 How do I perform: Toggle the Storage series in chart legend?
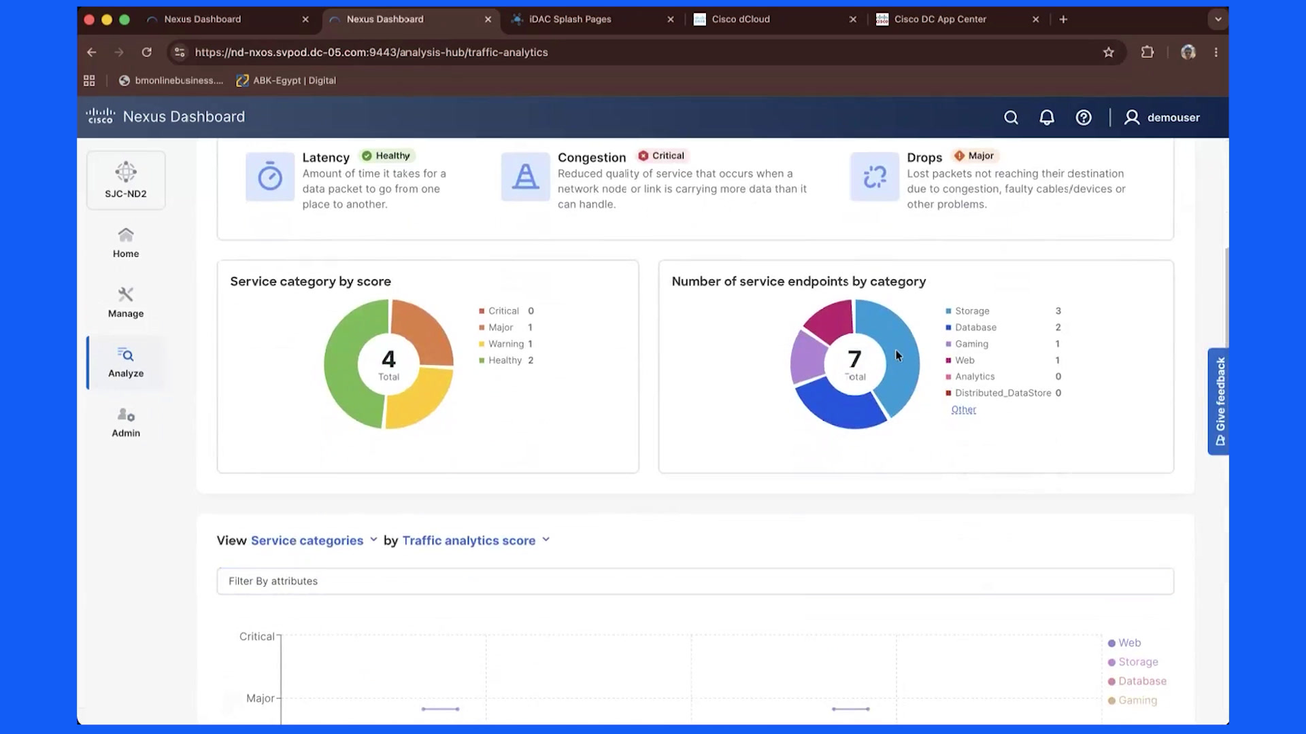1133,662
